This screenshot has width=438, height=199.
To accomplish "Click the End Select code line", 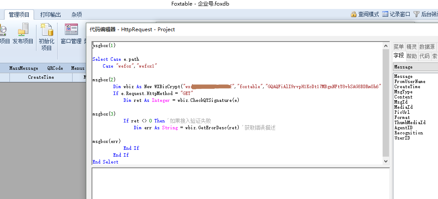I will [105, 162].
